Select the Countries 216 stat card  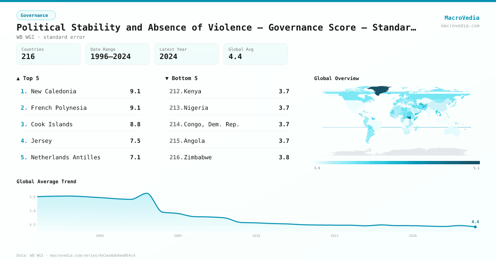pos(48,54)
